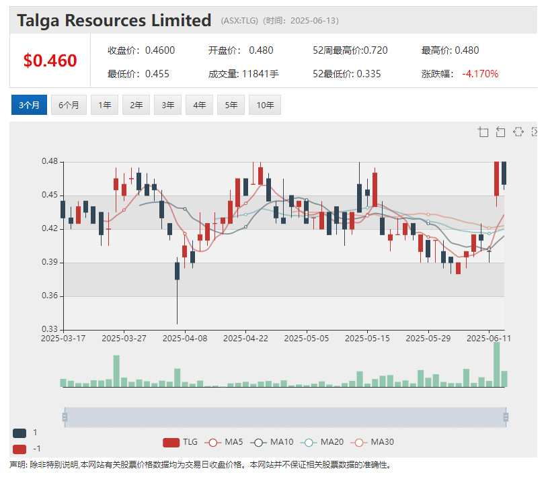Click the right handle of the data zoom slider

(506, 417)
